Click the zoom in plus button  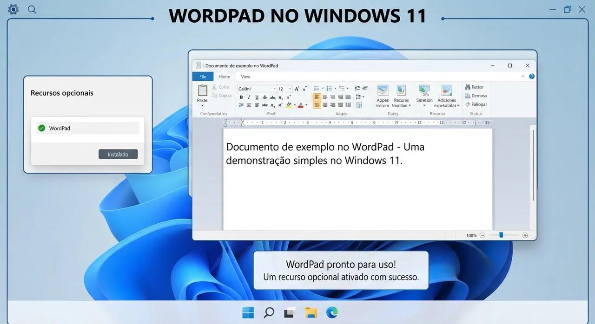pyautogui.click(x=525, y=235)
